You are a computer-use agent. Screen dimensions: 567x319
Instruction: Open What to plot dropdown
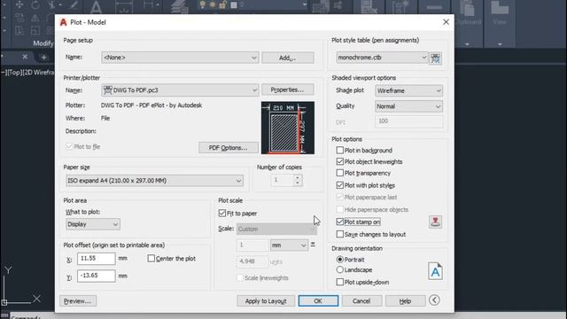point(92,224)
